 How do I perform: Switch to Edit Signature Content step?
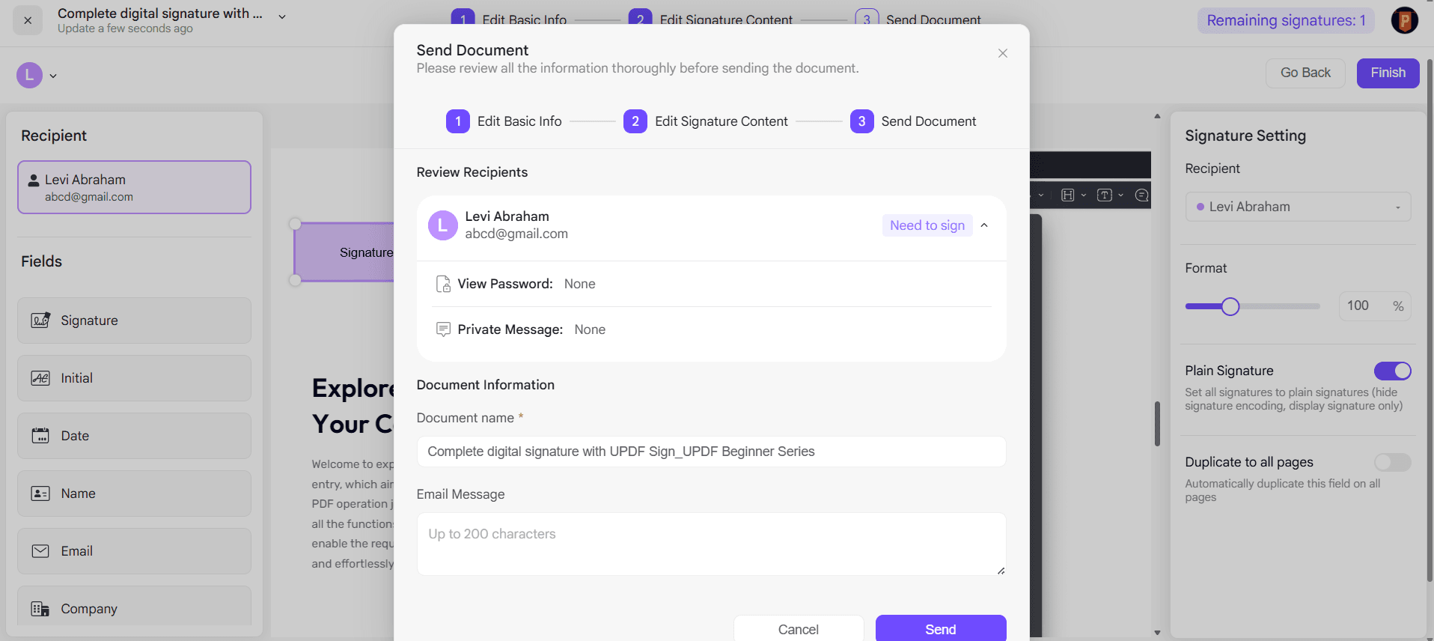[706, 121]
